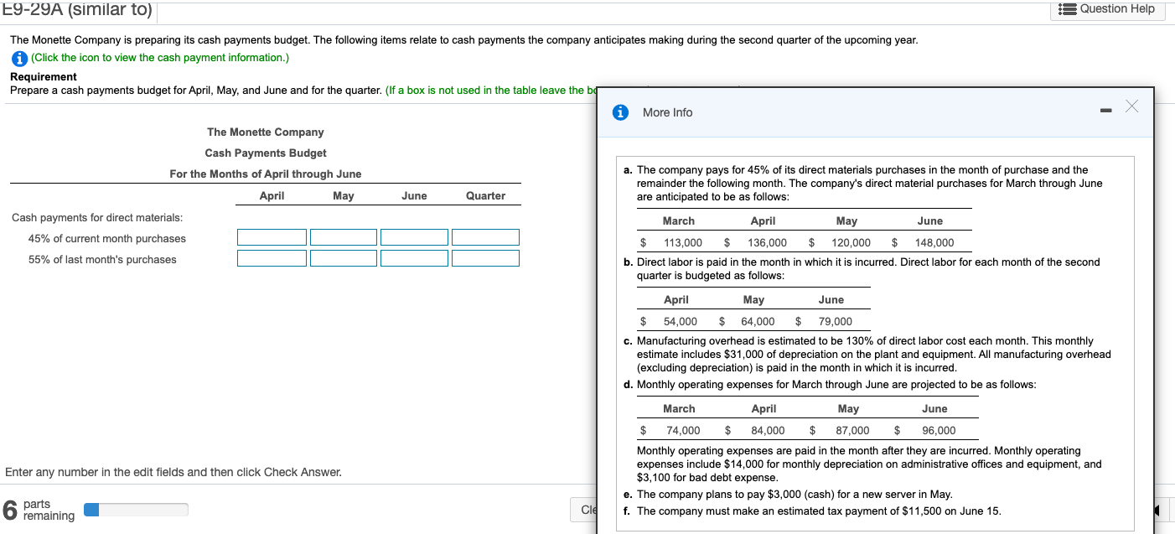The image size is (1175, 534).
Task: Click the April field for 45% of current month purchases
Action: point(272,237)
